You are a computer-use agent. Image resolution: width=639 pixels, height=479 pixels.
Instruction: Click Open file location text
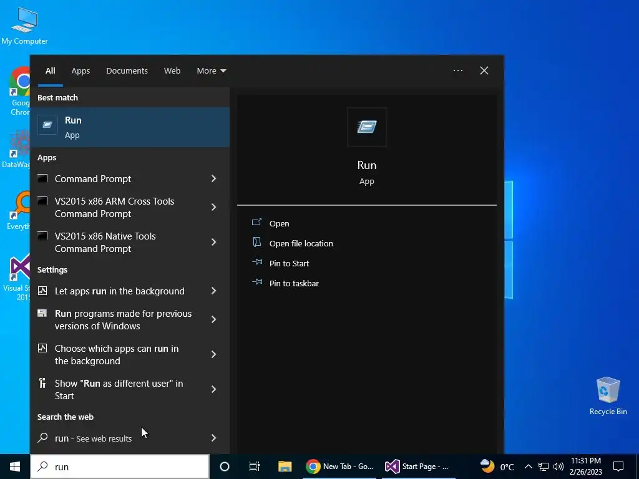[x=301, y=244]
